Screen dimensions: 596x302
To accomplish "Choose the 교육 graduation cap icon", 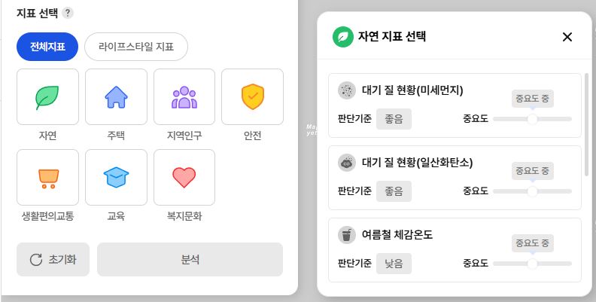I will point(116,178).
